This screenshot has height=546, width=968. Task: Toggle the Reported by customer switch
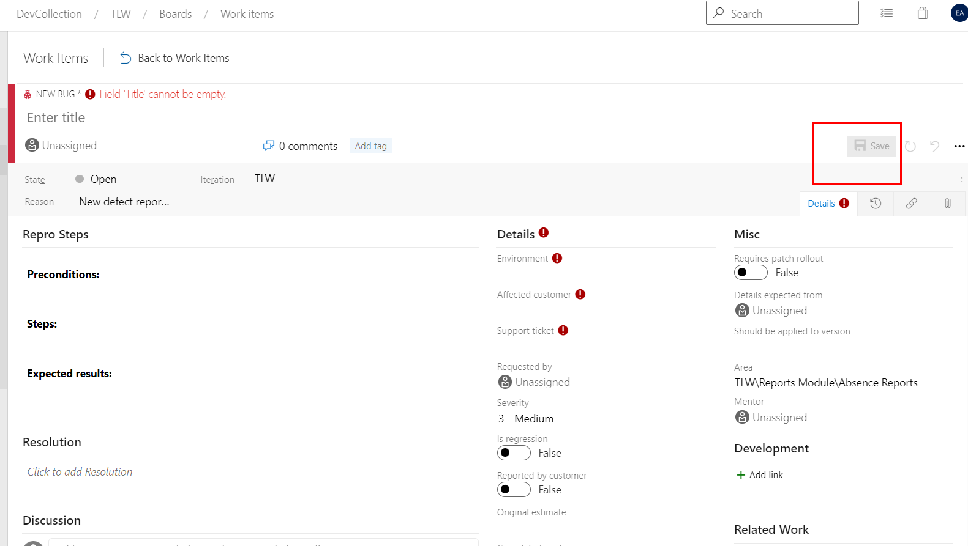(514, 490)
